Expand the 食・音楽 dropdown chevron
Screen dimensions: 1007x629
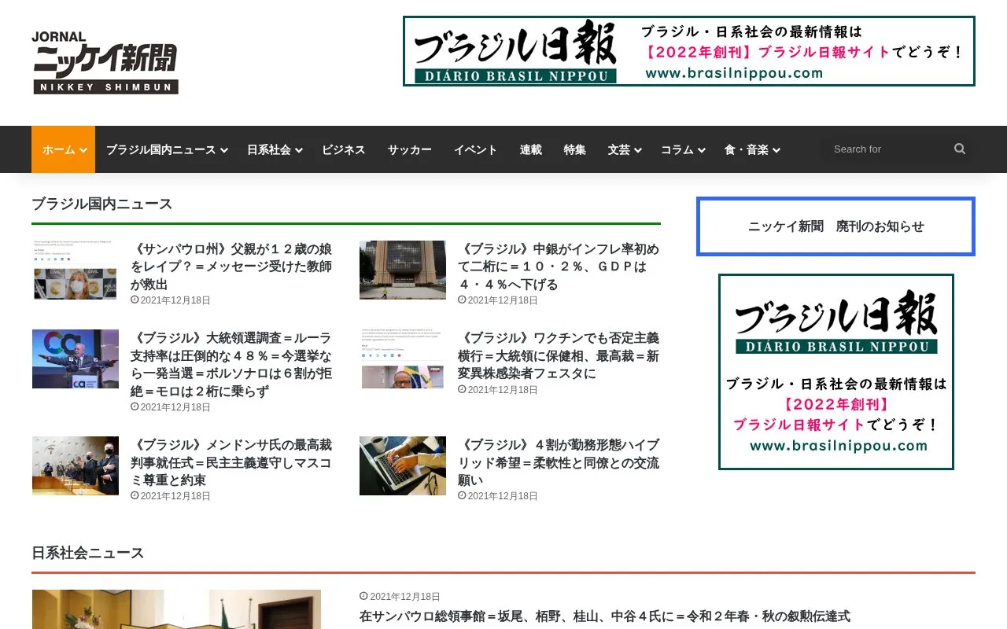[776, 150]
